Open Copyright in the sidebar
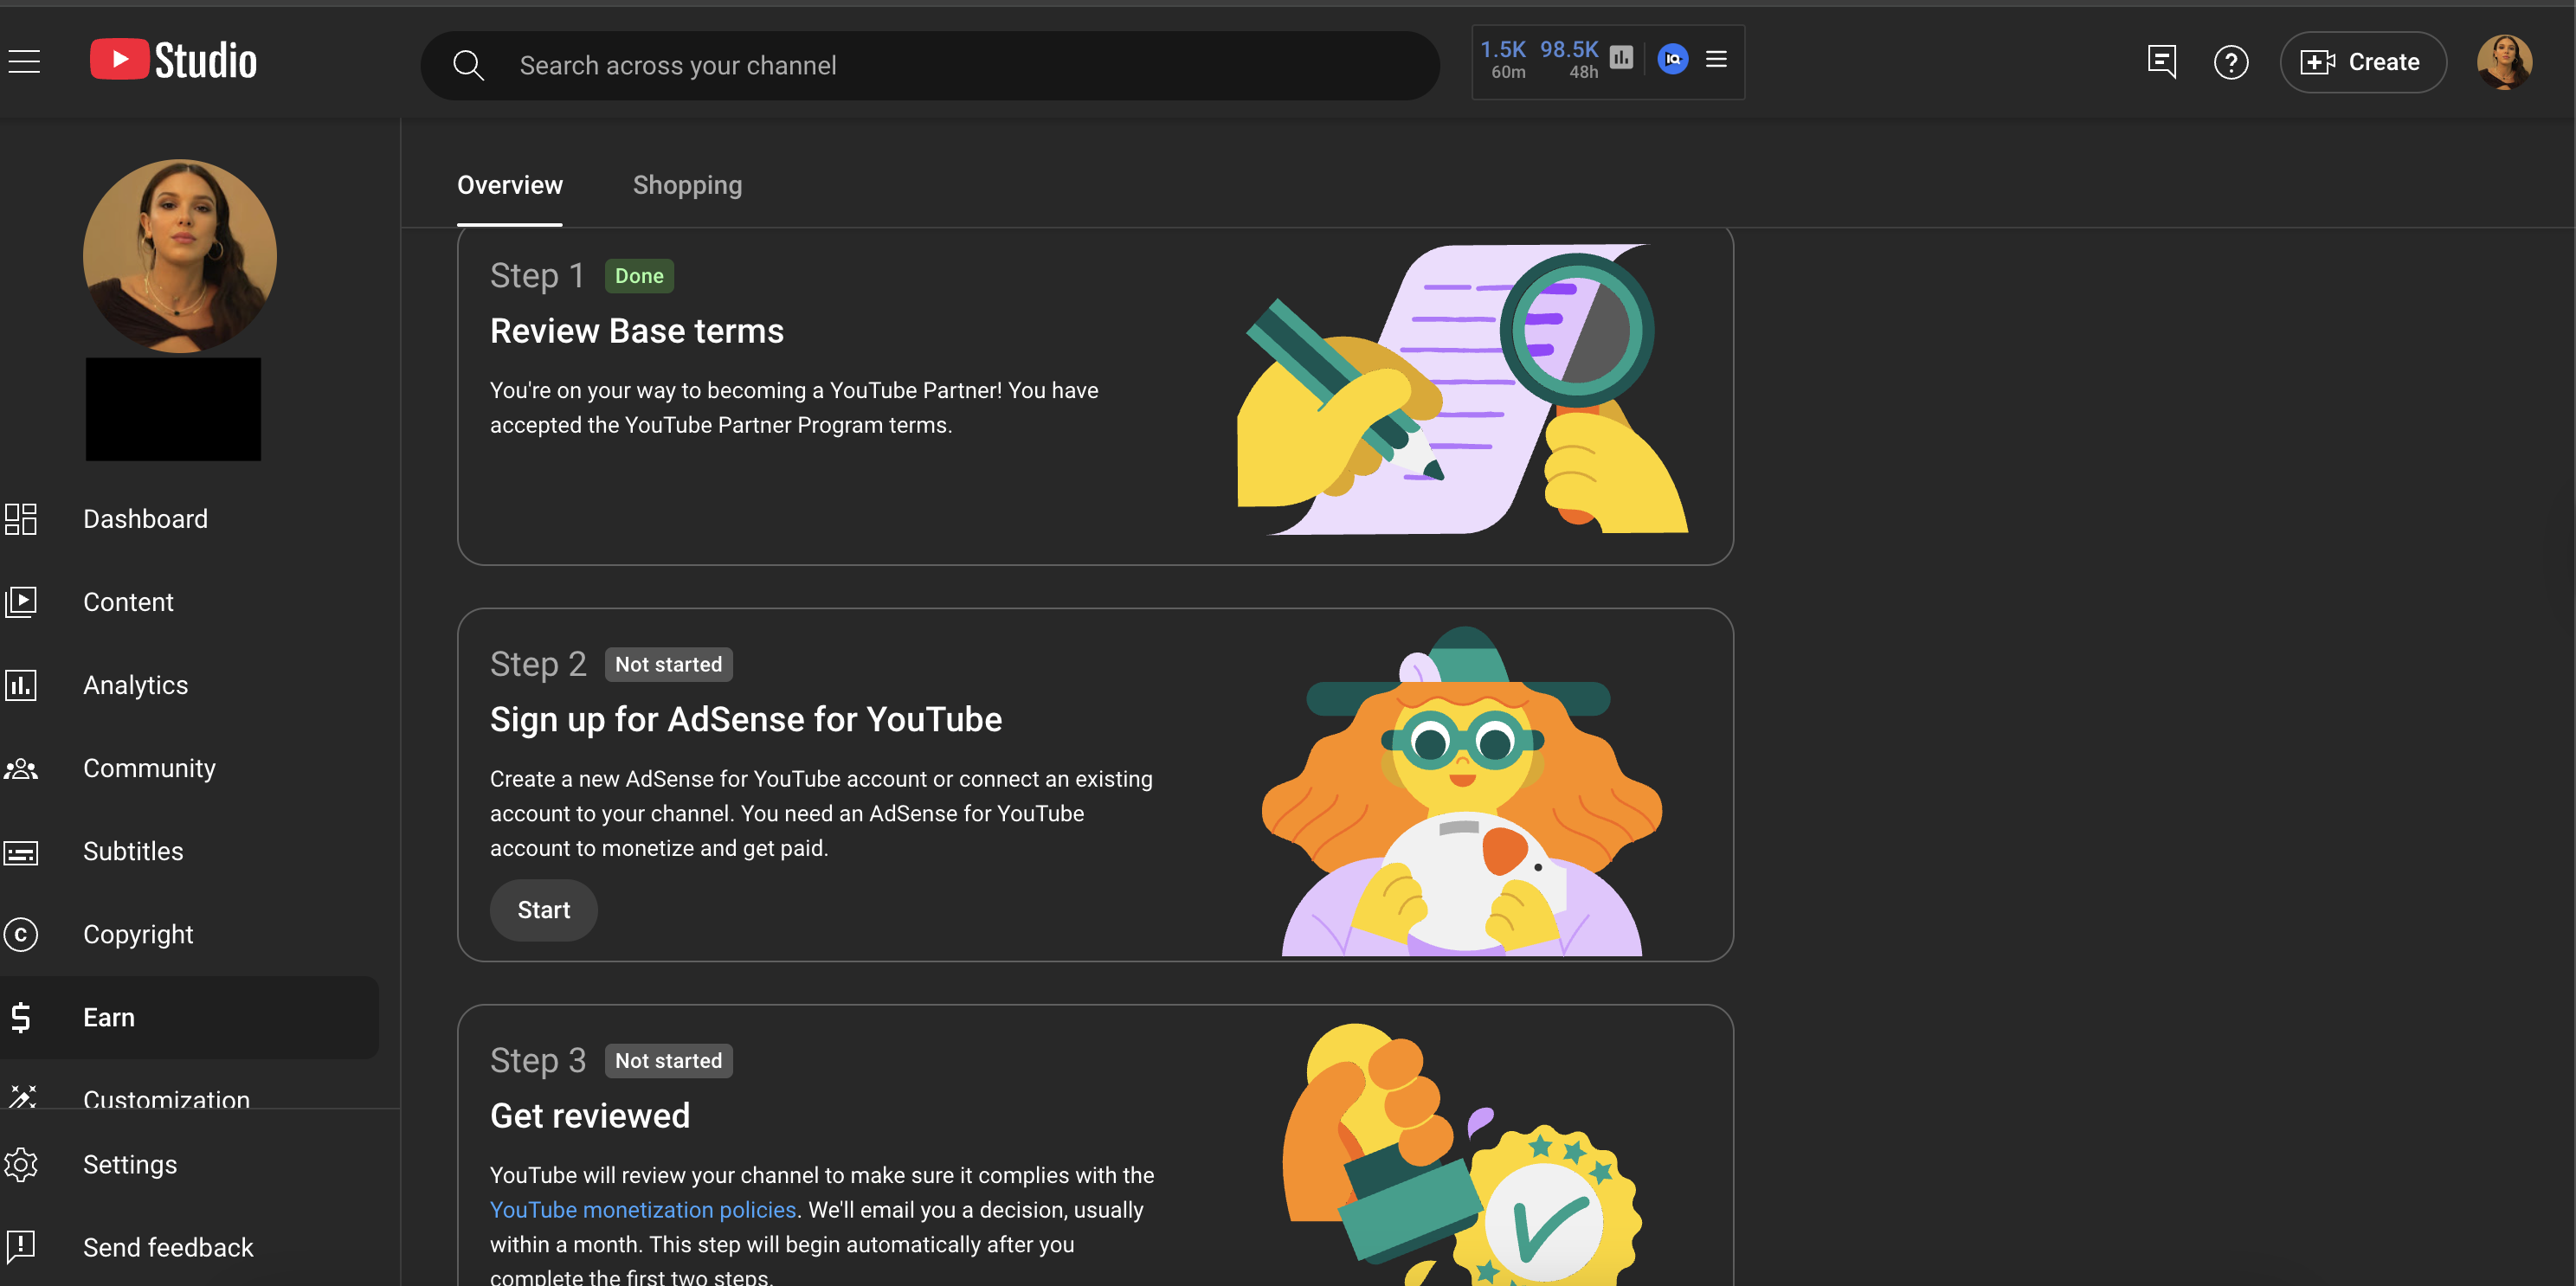This screenshot has width=2576, height=1286. coord(190,934)
